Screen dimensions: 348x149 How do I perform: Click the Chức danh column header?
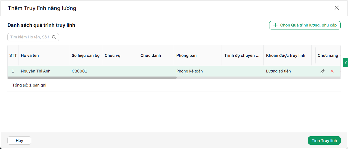point(151,55)
